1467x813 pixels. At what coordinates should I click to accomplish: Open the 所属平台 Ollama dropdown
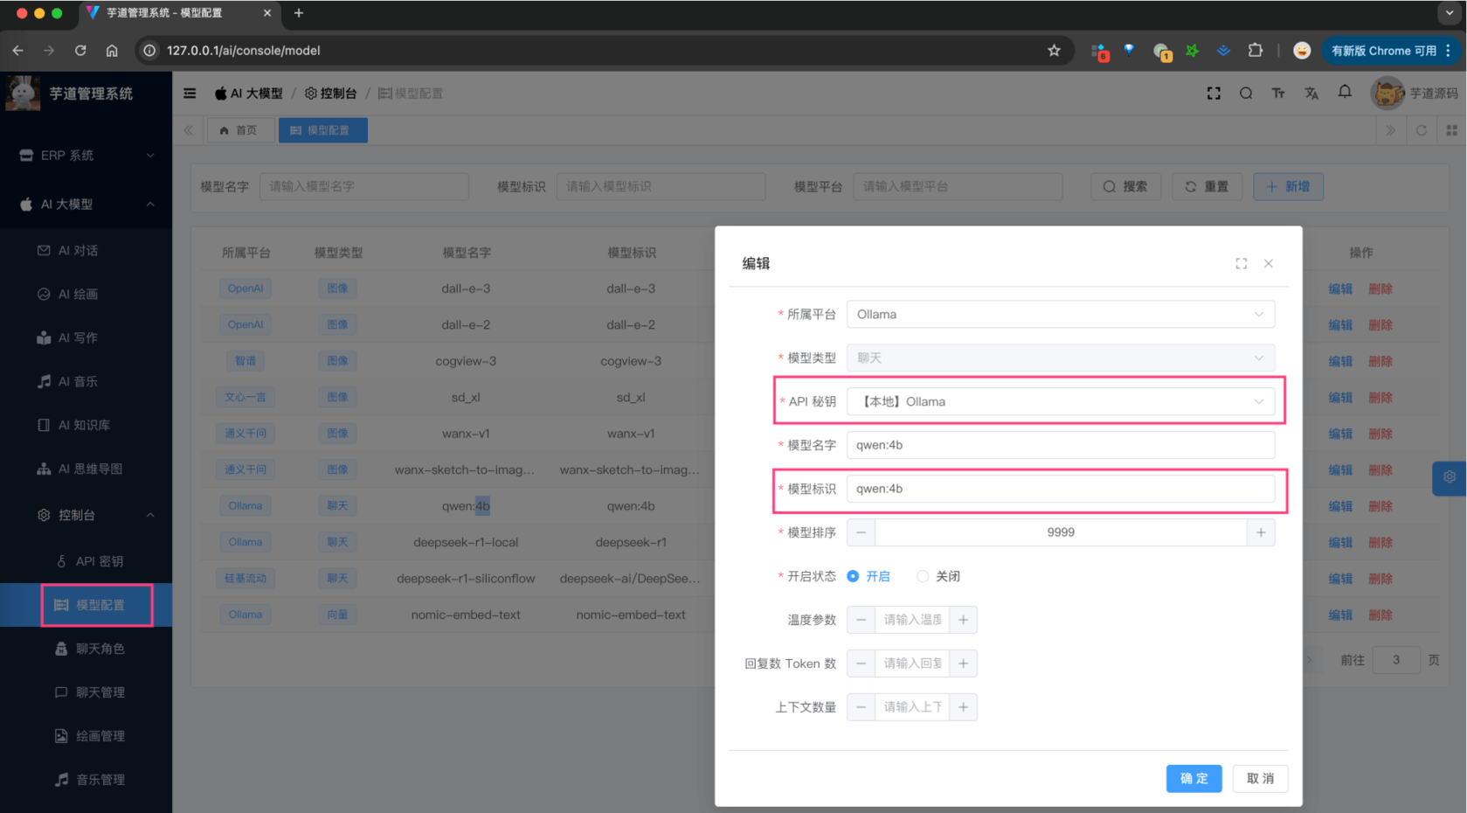click(x=1060, y=315)
